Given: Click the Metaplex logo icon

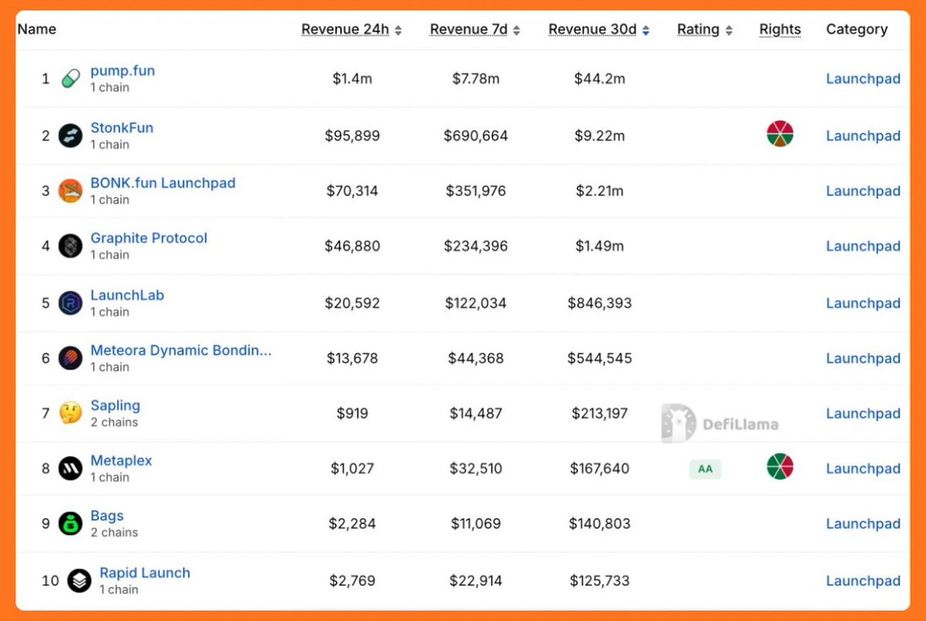Looking at the screenshot, I should (x=70, y=468).
